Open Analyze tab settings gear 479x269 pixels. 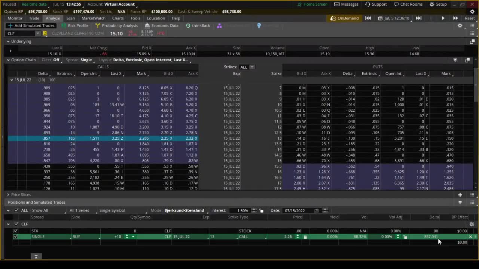click(460, 26)
